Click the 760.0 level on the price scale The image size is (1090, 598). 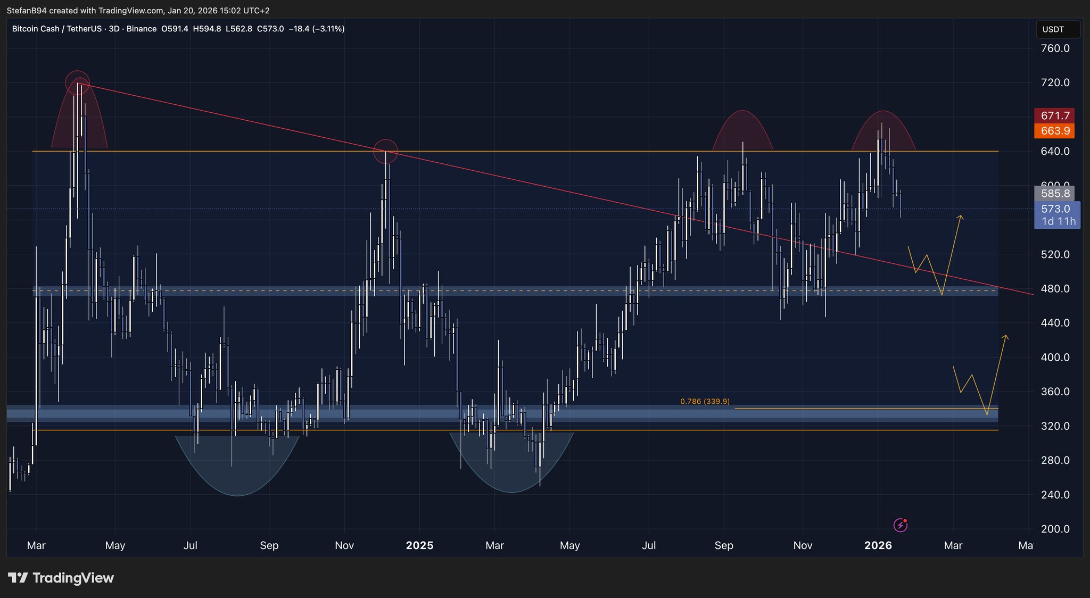[x=1055, y=48]
